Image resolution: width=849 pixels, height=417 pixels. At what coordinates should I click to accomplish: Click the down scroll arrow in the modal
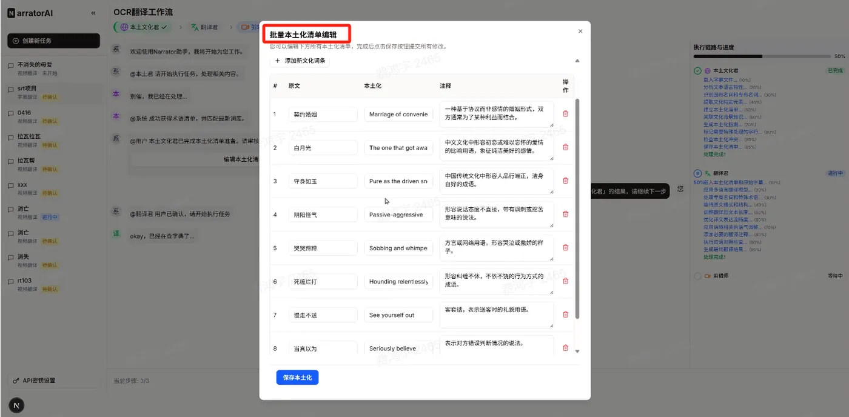click(x=577, y=350)
